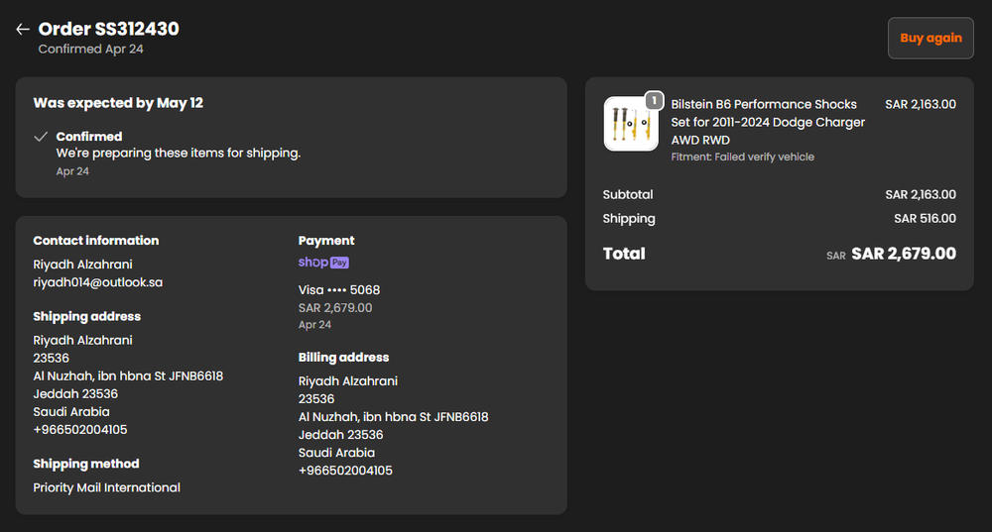The height and width of the screenshot is (532, 992).
Task: Click the Shipping cost SAR 516.00
Action: tap(925, 219)
